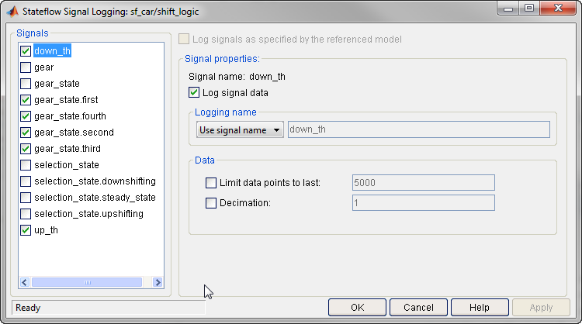Turn on the Decimation checkbox
Viewport: 582px width, 324px height.
point(211,203)
